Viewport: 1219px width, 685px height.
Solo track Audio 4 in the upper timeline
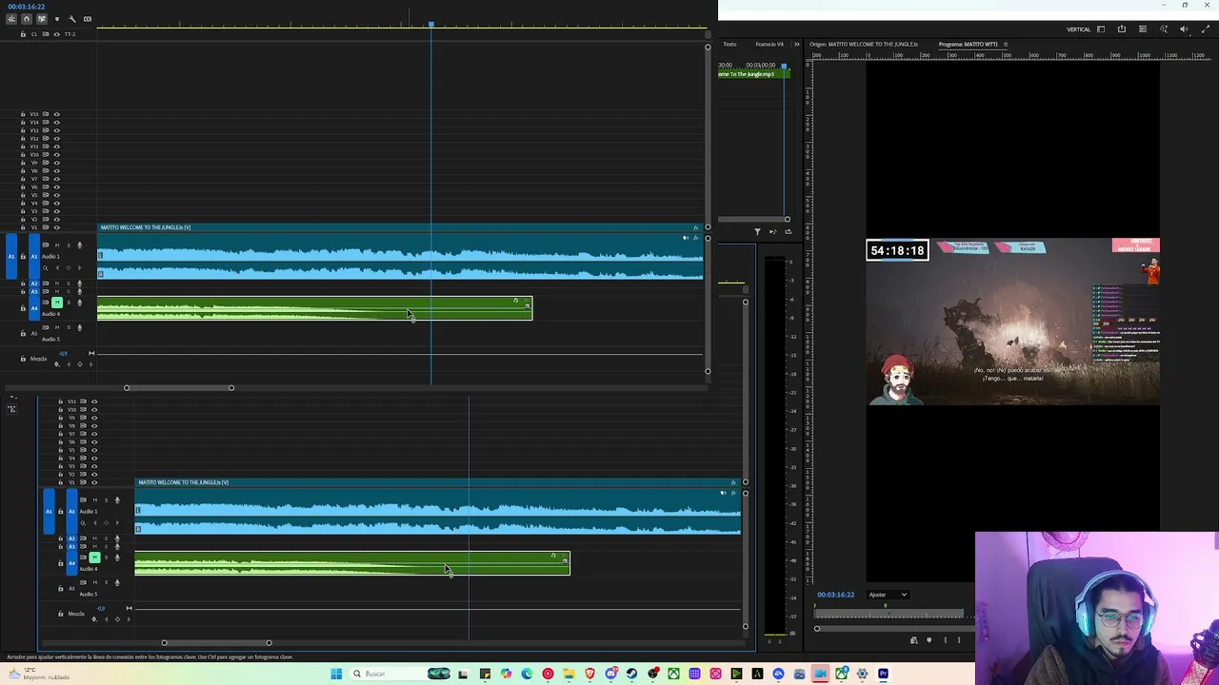click(68, 303)
